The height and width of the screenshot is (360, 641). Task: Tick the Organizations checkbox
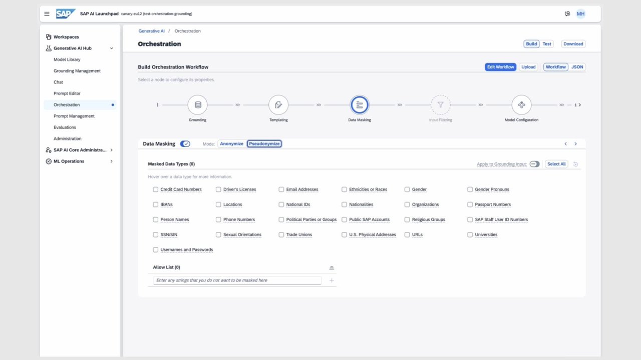pyautogui.click(x=407, y=204)
